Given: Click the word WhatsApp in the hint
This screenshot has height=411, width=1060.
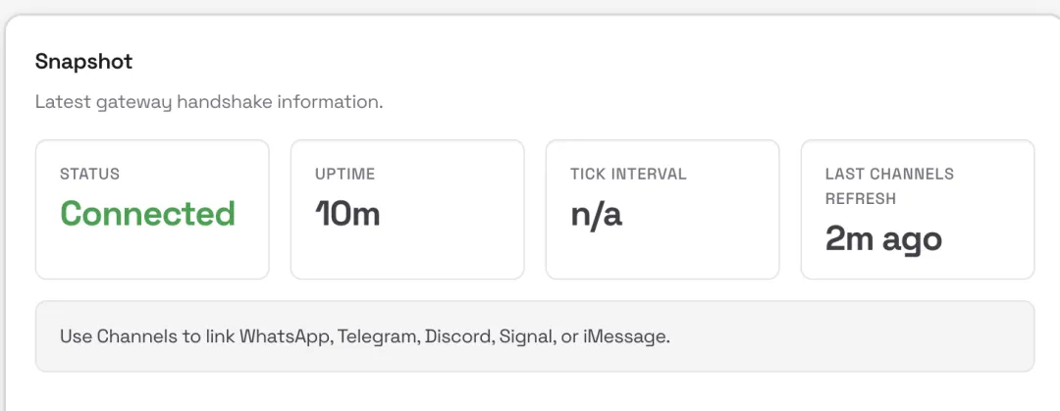Looking at the screenshot, I should point(286,336).
